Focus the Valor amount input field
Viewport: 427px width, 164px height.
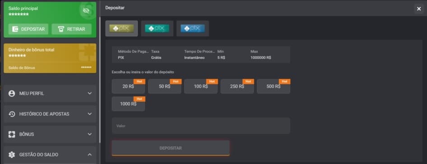[201, 126]
